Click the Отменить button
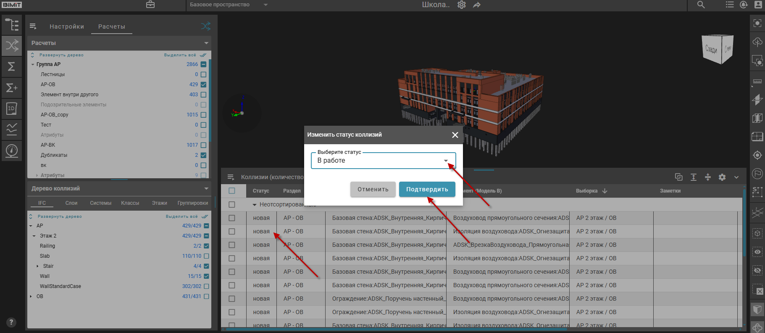 tap(373, 189)
